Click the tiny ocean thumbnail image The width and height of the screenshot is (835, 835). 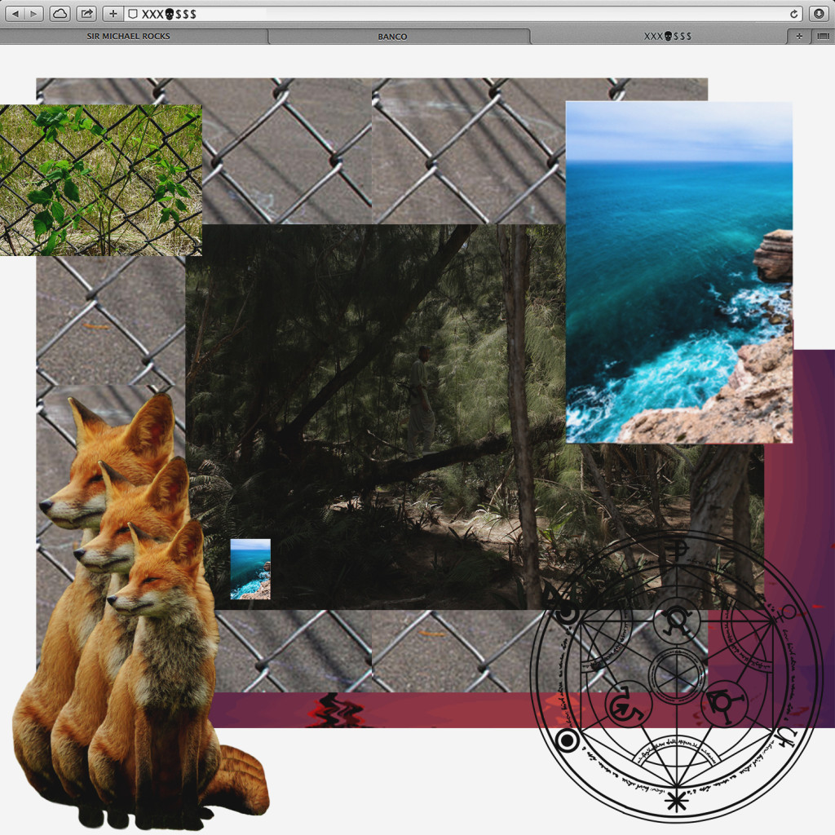pyautogui.click(x=250, y=568)
